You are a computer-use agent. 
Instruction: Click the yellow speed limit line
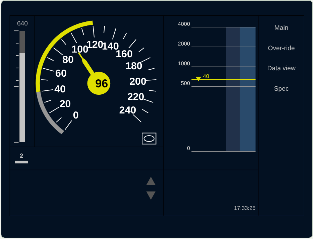coord(224,80)
